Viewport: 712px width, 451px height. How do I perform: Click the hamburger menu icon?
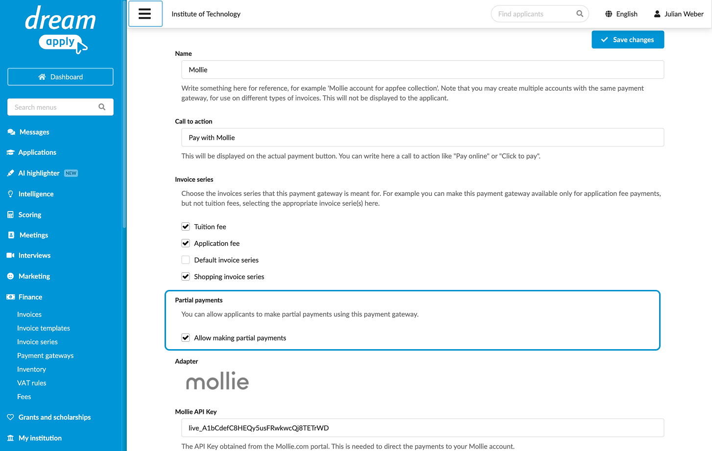pyautogui.click(x=145, y=14)
